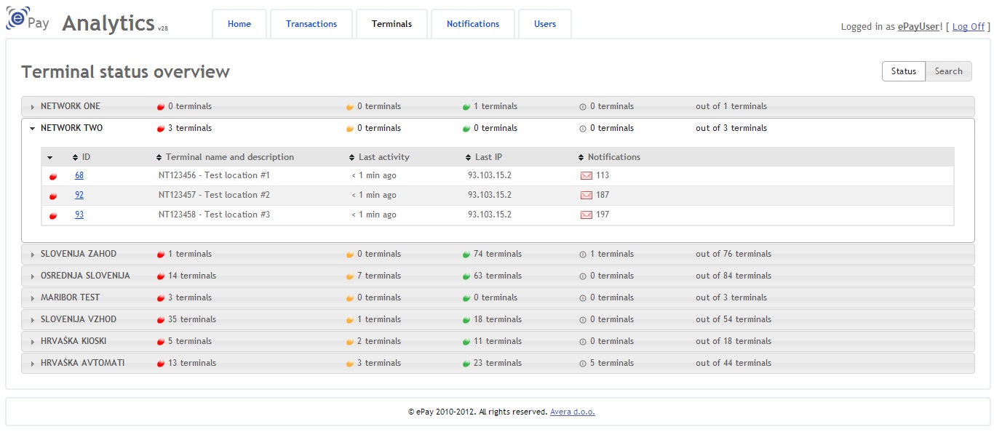
Task: Click green online icon in OSREDNJA SLOVENIJA row
Action: tap(466, 276)
